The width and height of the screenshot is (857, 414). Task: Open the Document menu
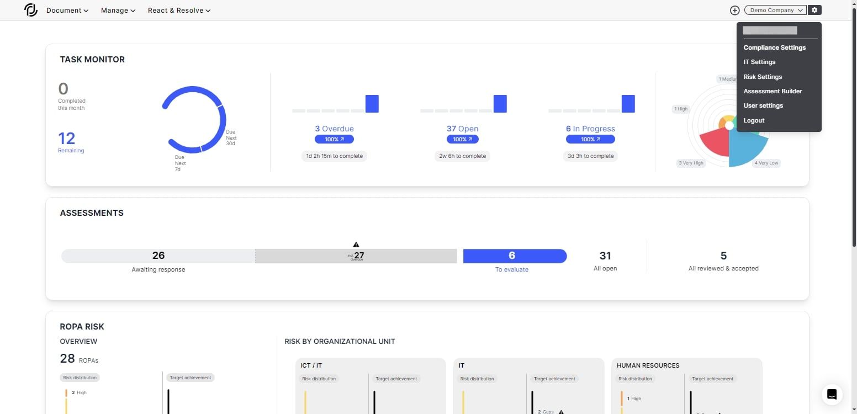[x=67, y=10]
